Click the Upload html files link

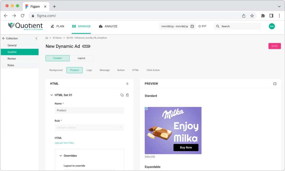64,143
